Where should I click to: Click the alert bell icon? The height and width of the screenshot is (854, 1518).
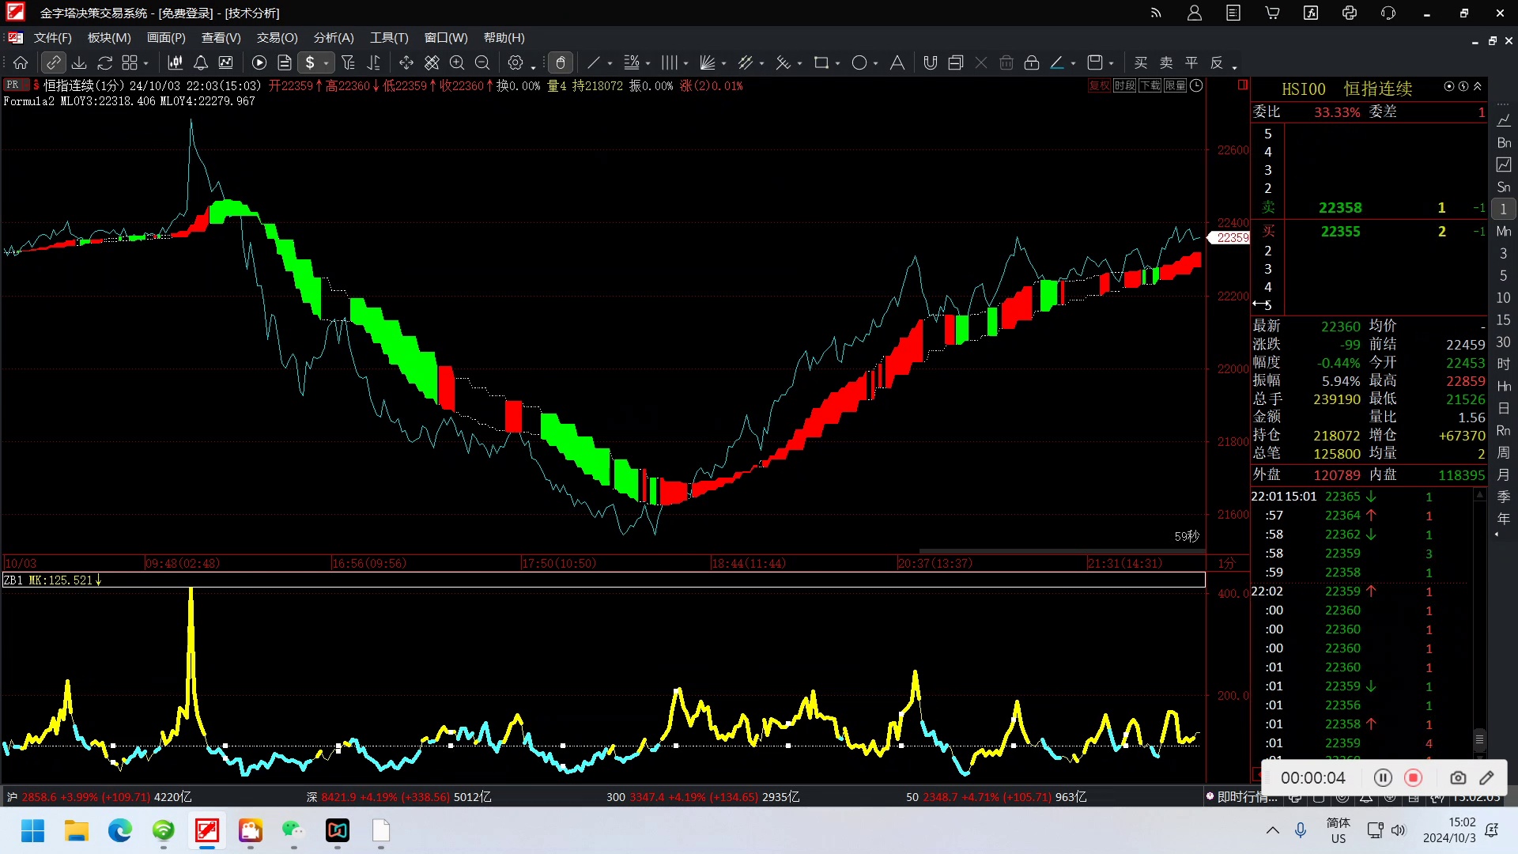201,62
